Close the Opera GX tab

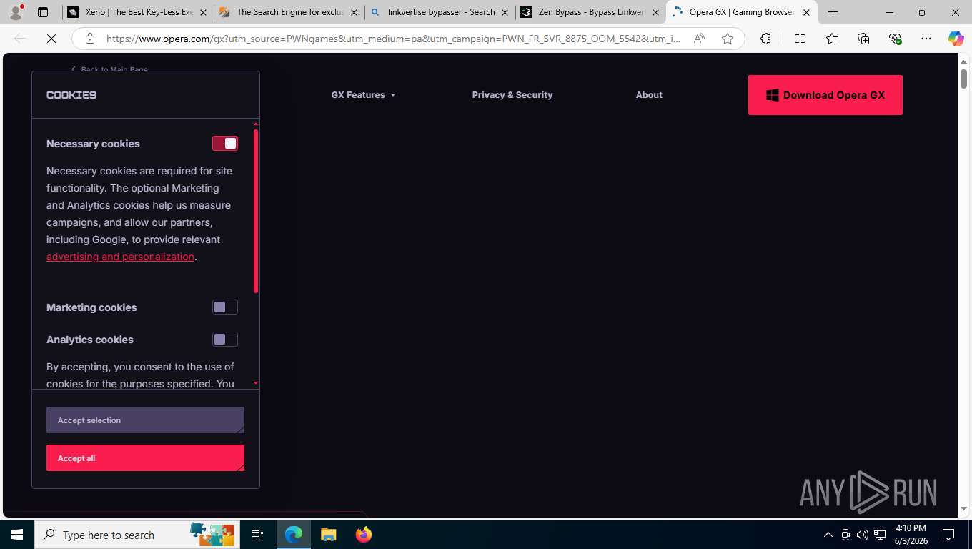806,12
